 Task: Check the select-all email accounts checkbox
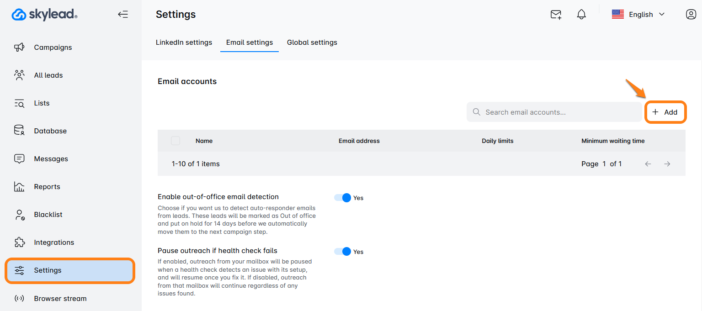175,141
